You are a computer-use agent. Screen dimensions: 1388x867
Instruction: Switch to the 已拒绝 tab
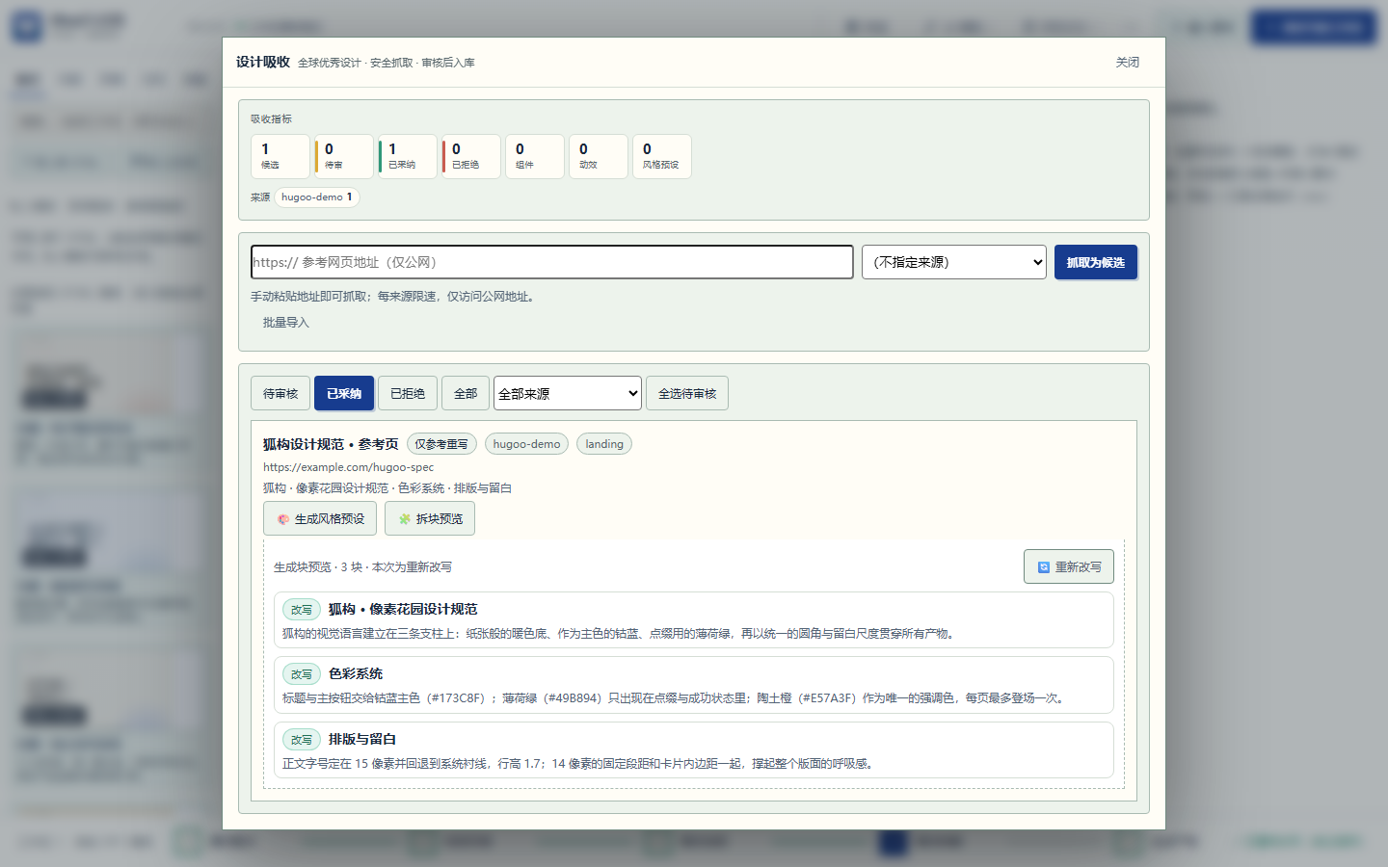[408, 393]
